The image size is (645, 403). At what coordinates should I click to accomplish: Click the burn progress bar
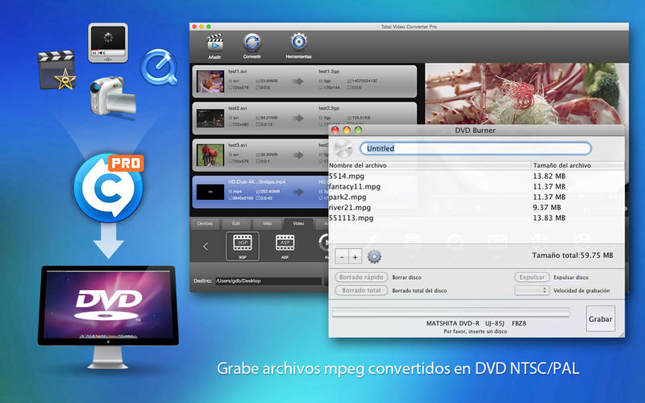(451, 313)
